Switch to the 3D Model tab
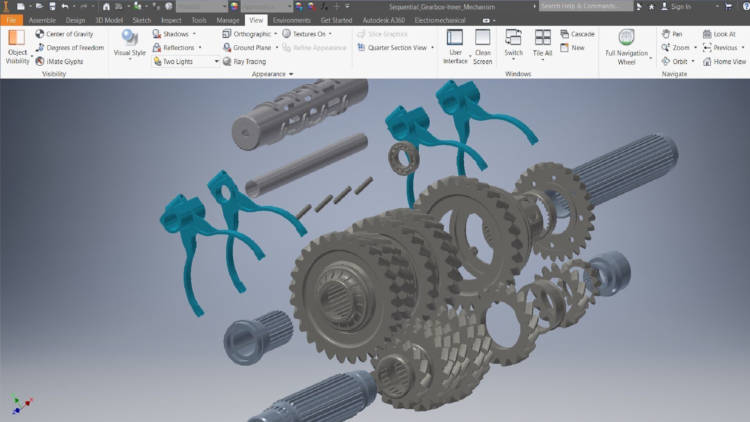The image size is (750, 422). coord(109,20)
